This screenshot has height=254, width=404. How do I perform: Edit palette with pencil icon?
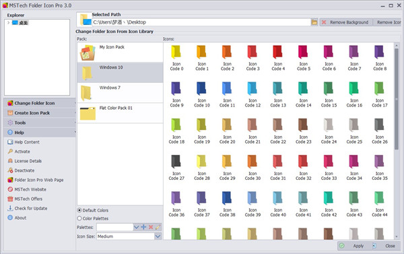coord(158,227)
